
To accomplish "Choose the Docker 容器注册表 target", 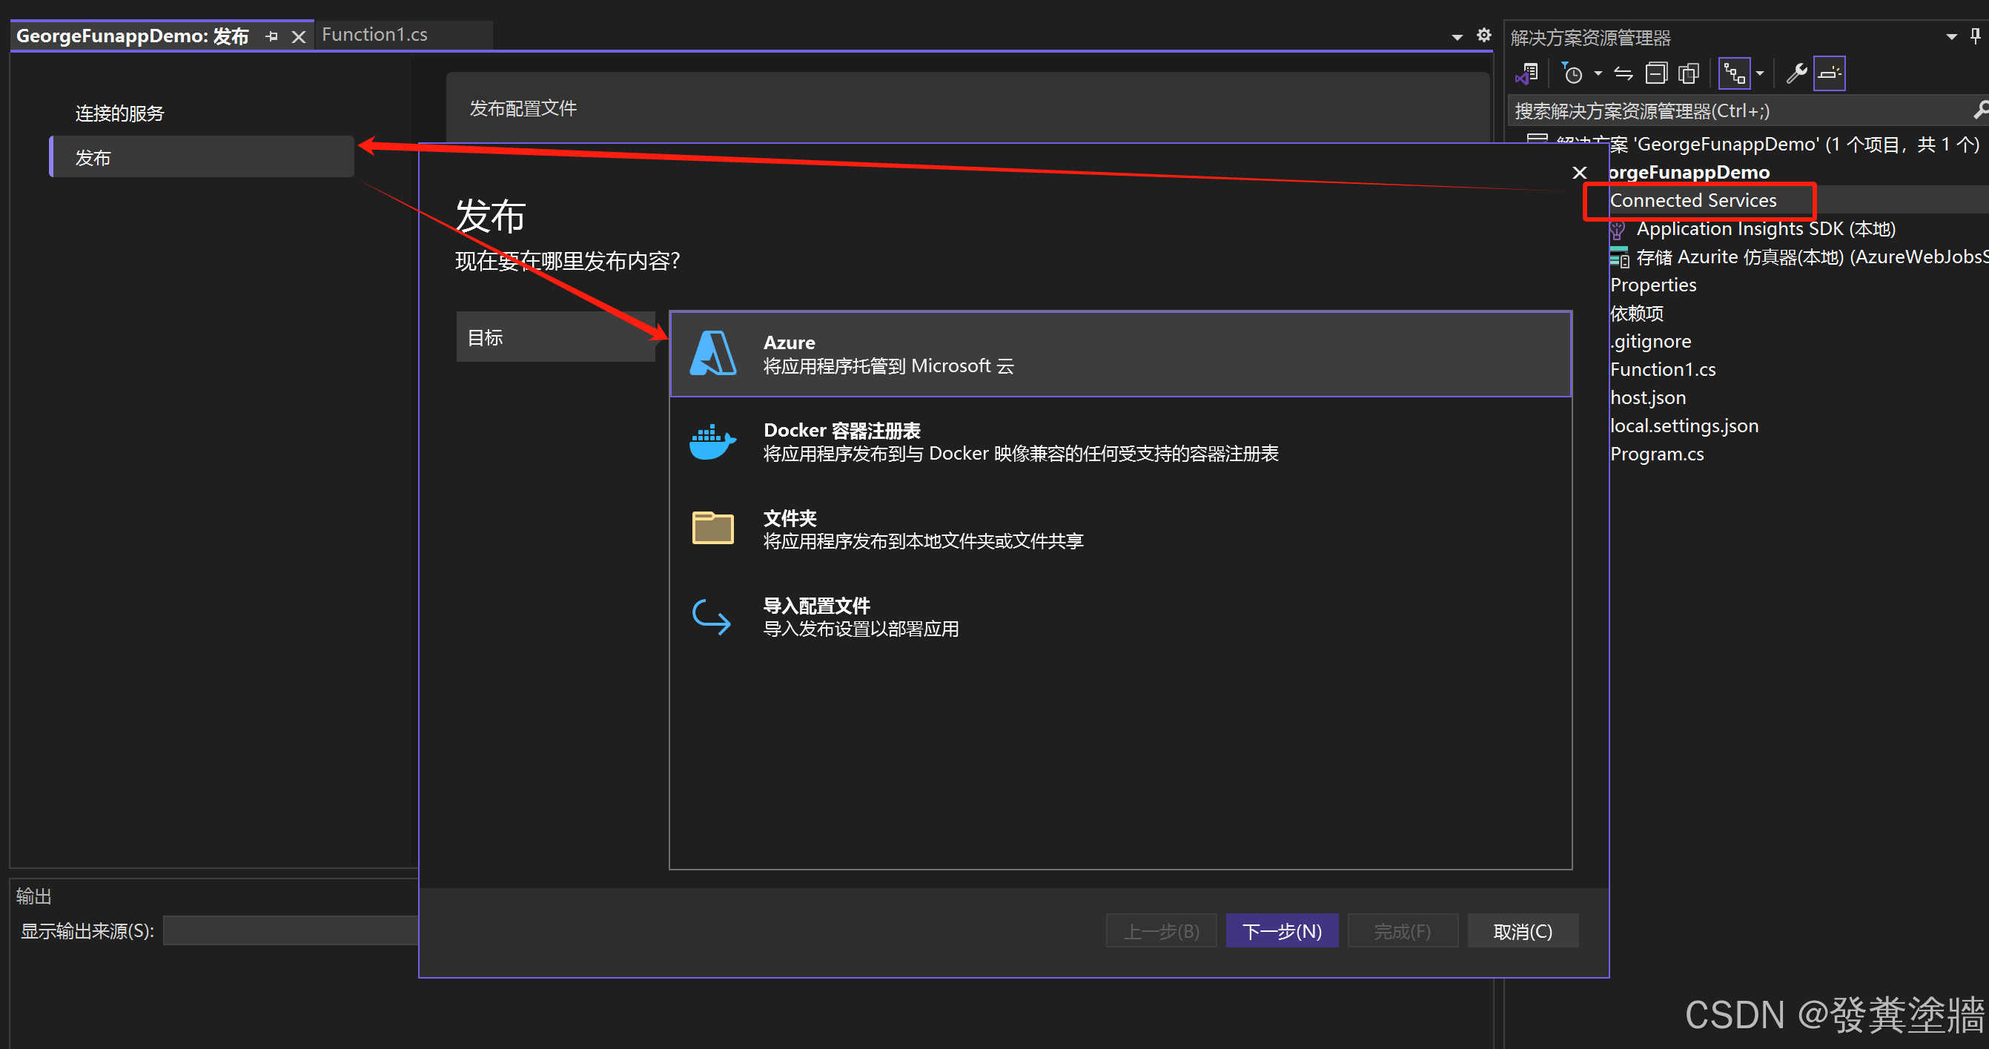I will coord(1120,442).
